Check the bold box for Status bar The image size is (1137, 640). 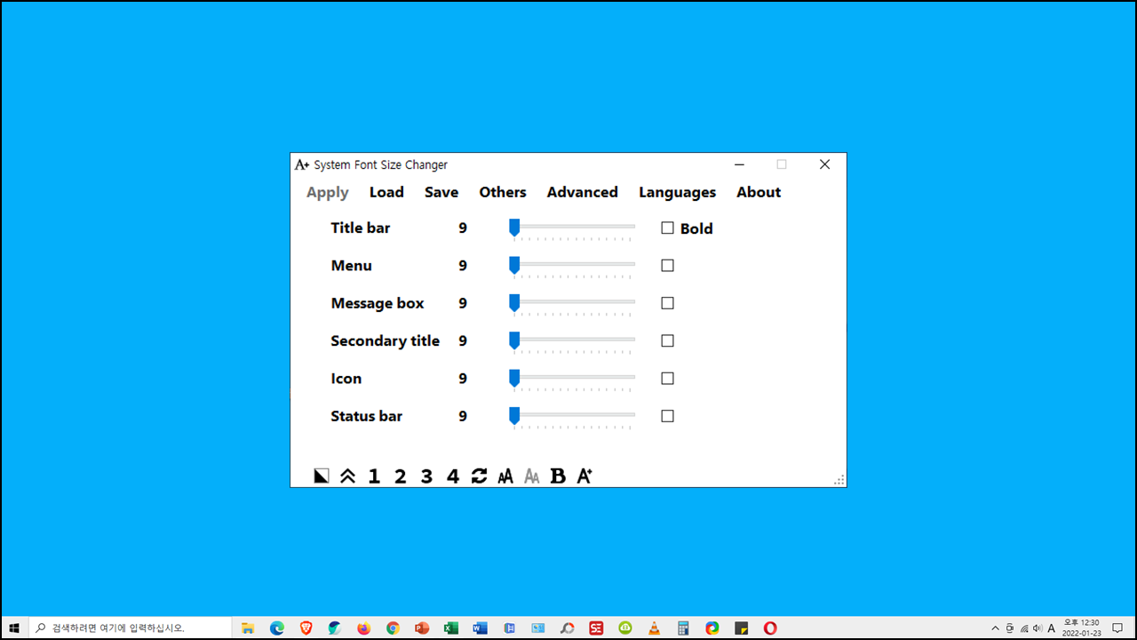(x=668, y=416)
